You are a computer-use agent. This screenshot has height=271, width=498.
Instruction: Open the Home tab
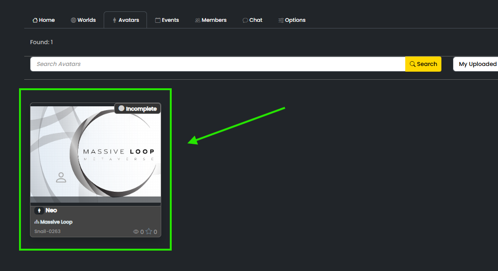pyautogui.click(x=43, y=20)
